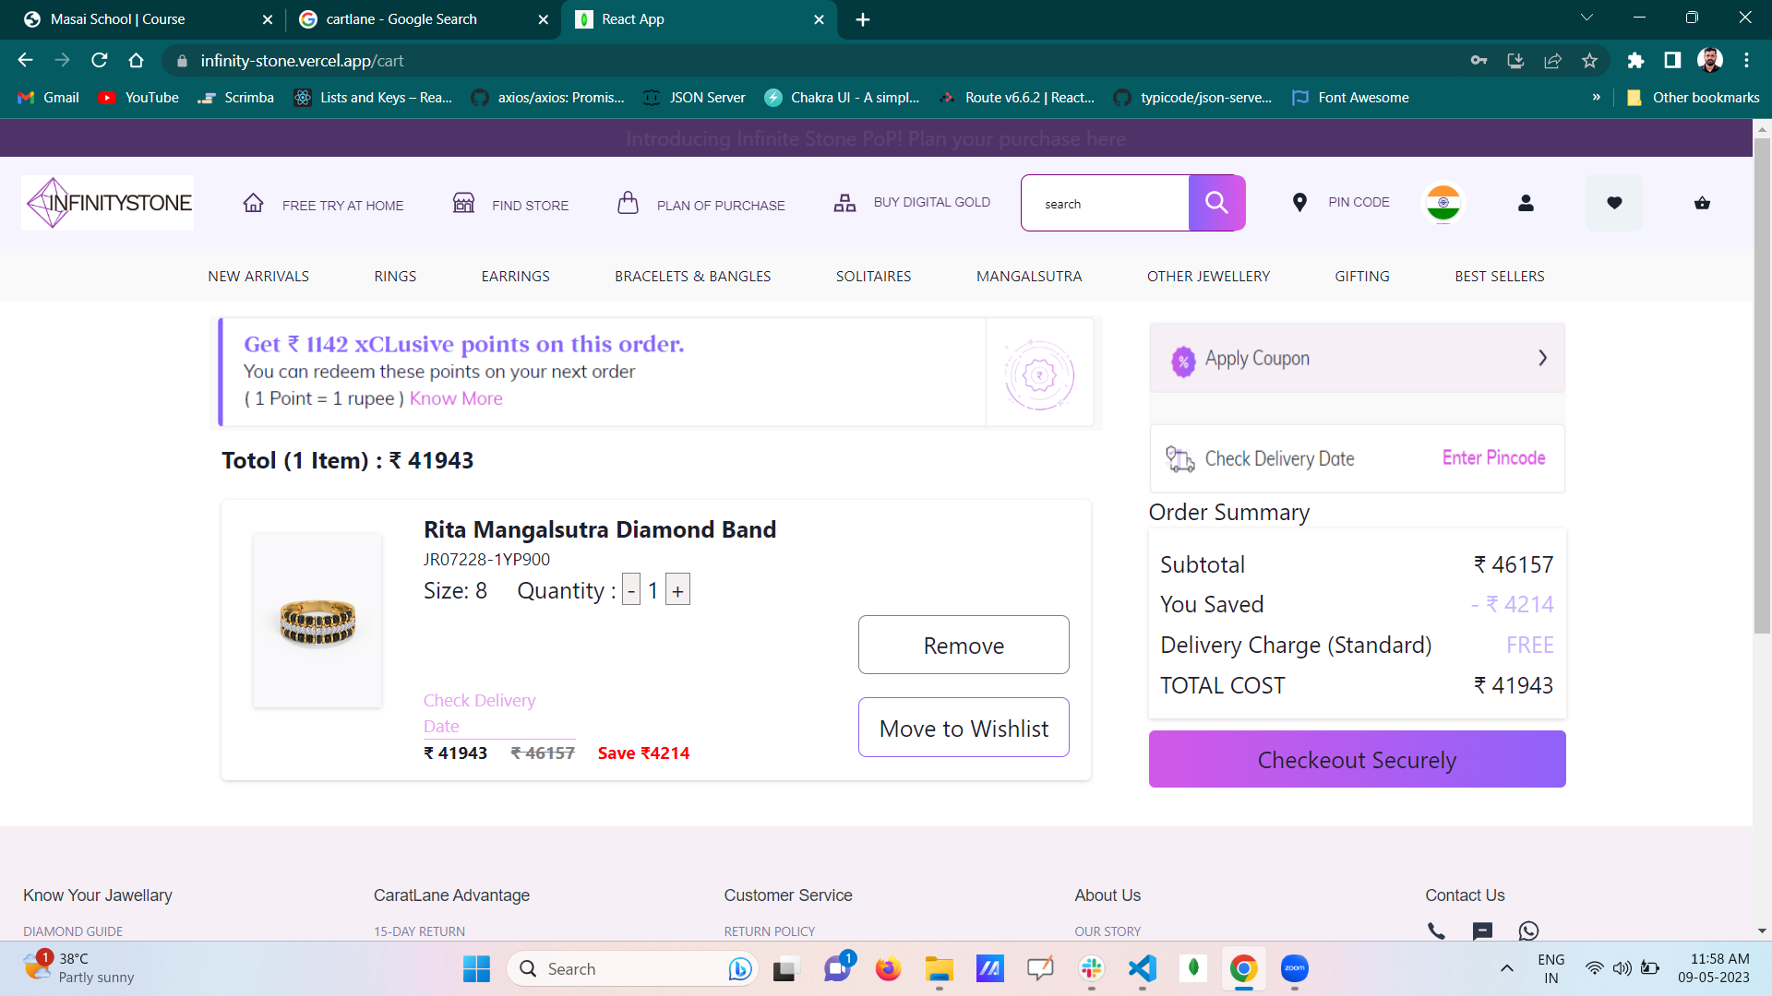Click the site search input field
1772x996 pixels.
coord(1105,204)
